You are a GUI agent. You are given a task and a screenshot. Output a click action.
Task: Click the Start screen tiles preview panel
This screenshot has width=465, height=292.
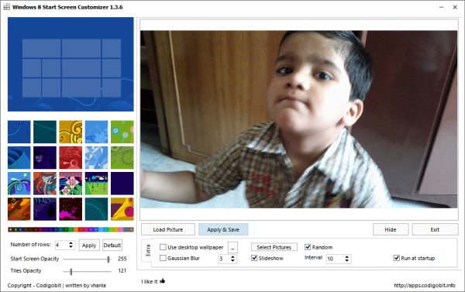coord(71,64)
